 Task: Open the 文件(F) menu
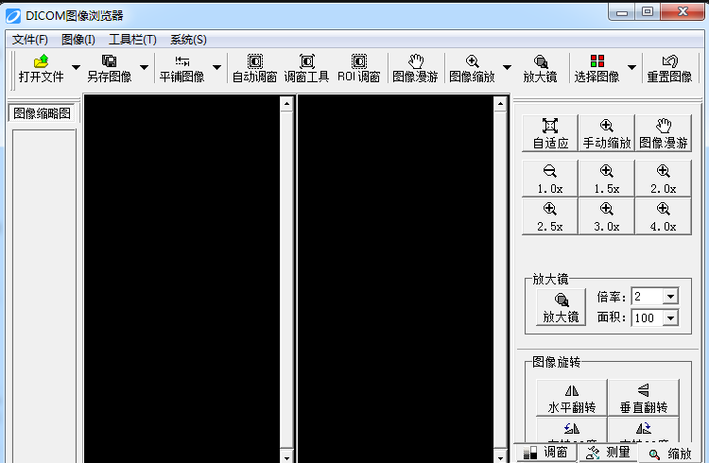(30, 40)
